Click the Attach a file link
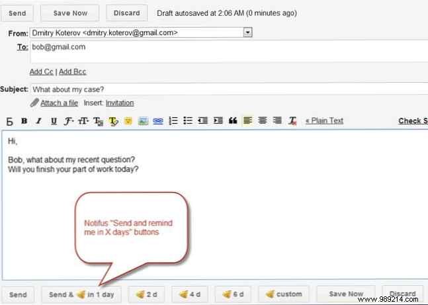The height and width of the screenshot is (305, 428). tap(60, 103)
